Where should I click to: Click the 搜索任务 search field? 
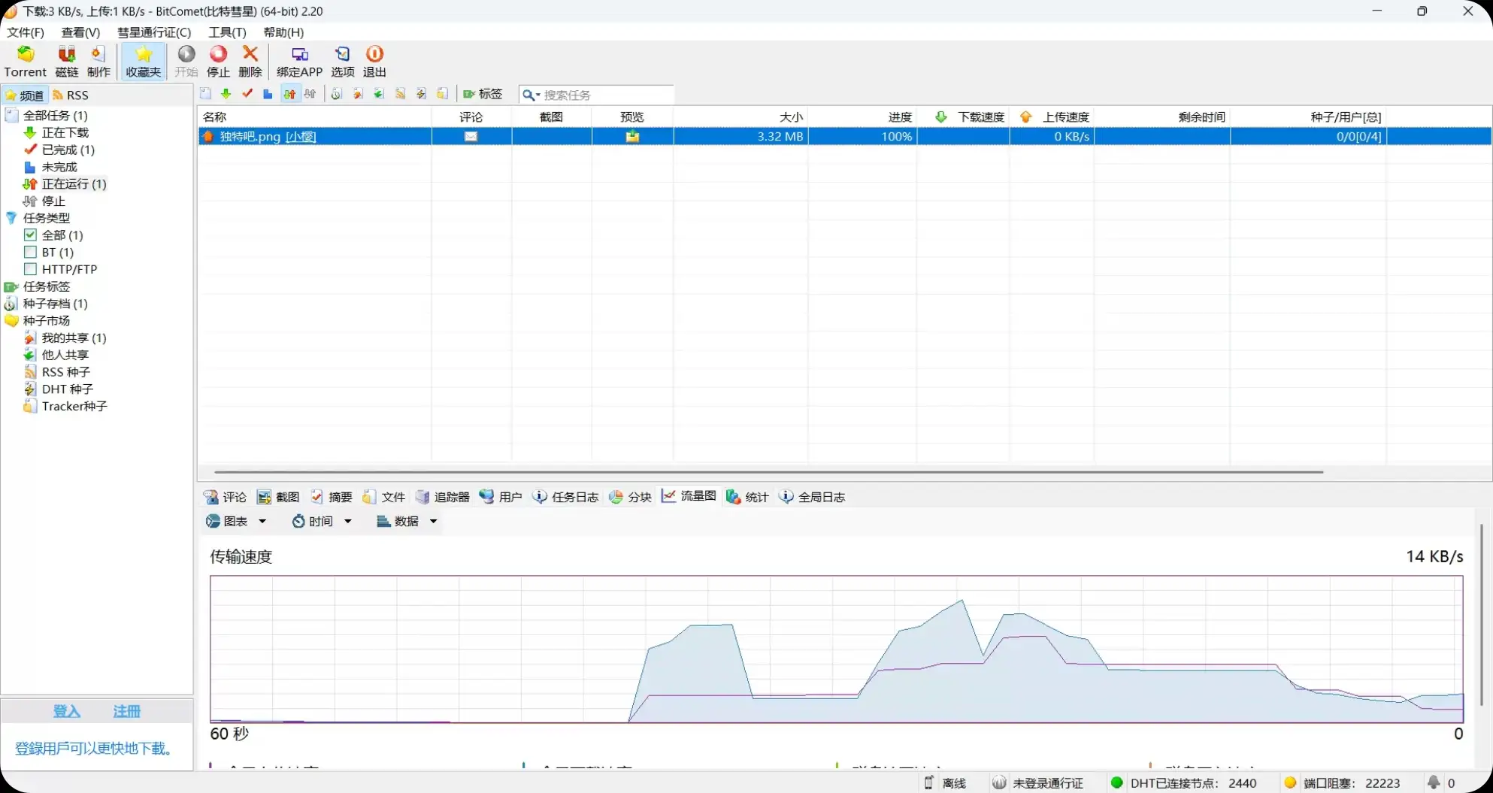tap(605, 95)
